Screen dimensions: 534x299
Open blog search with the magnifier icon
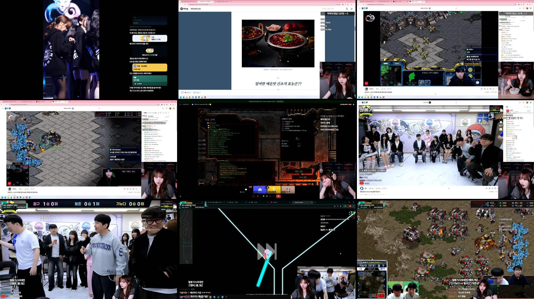[x=347, y=9]
